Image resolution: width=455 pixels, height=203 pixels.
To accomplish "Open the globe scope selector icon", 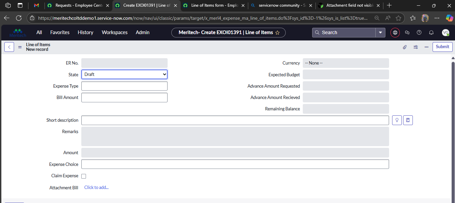I will click(x=395, y=32).
